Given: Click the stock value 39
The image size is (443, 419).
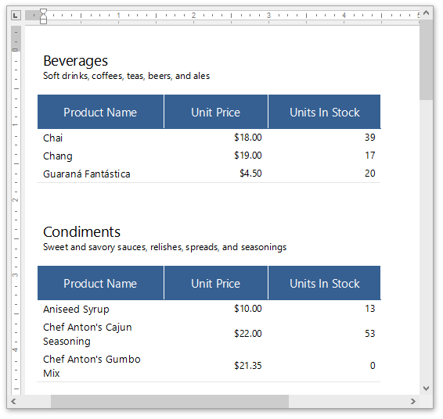Looking at the screenshot, I should [x=370, y=138].
